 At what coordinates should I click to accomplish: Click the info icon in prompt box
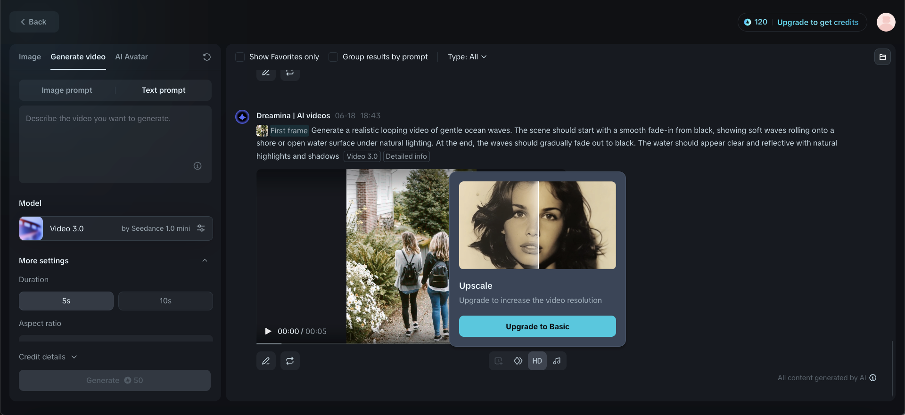pos(197,166)
